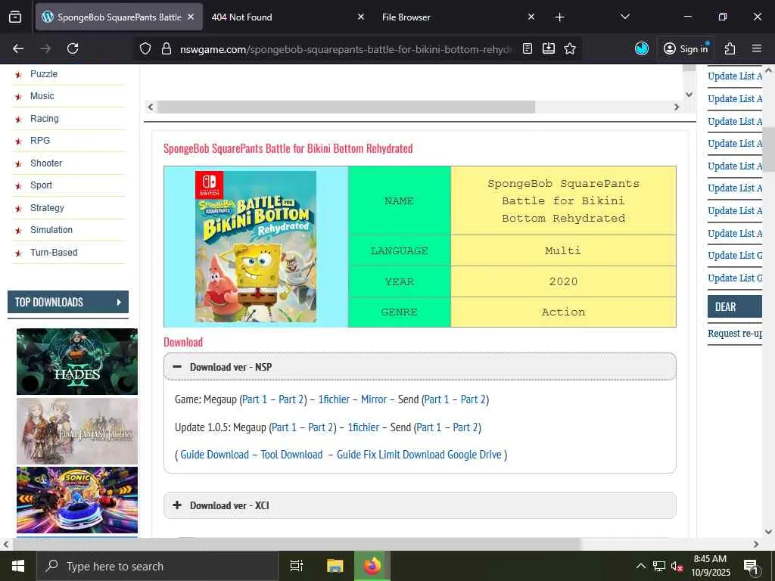The height and width of the screenshot is (581, 775).
Task: Click inner scrollbar right arrow
Action: click(x=677, y=107)
